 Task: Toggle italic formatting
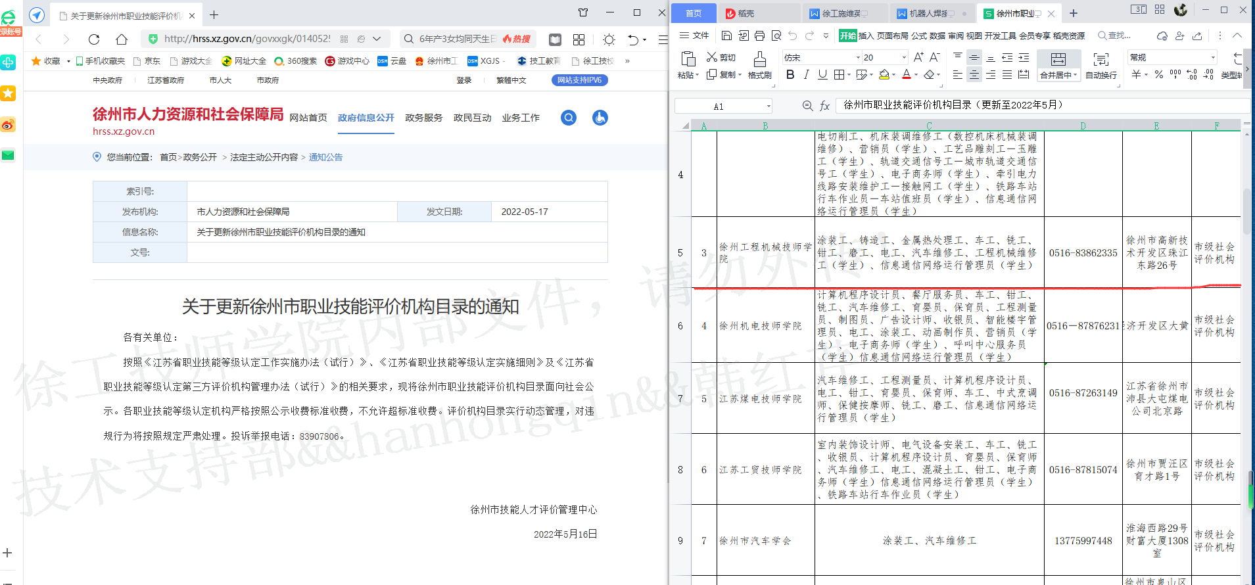(x=806, y=74)
